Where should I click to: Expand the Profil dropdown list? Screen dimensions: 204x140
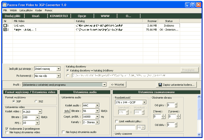point(104,85)
